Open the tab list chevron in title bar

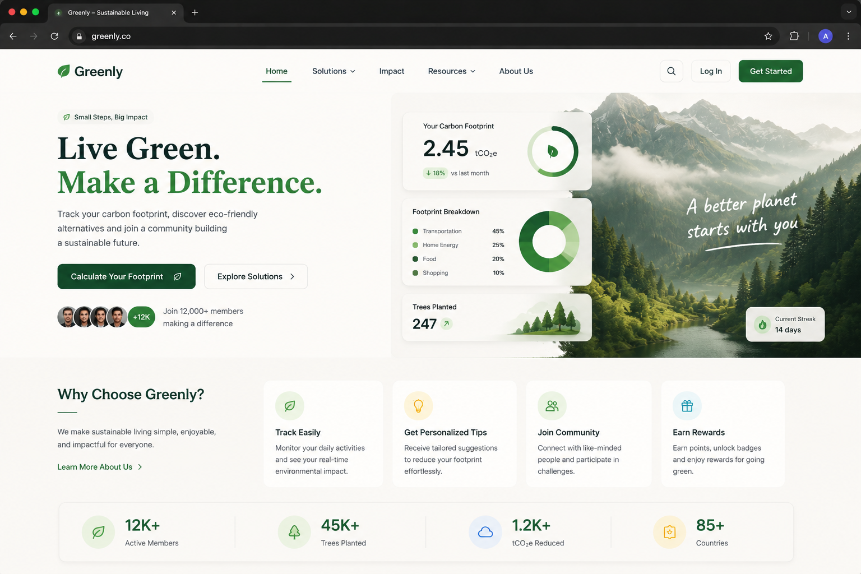point(849,12)
